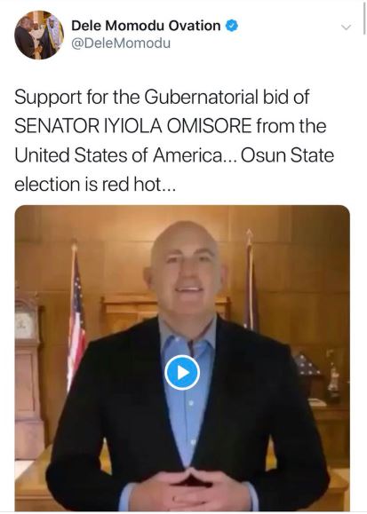Play the video in the tweet

[182, 373]
